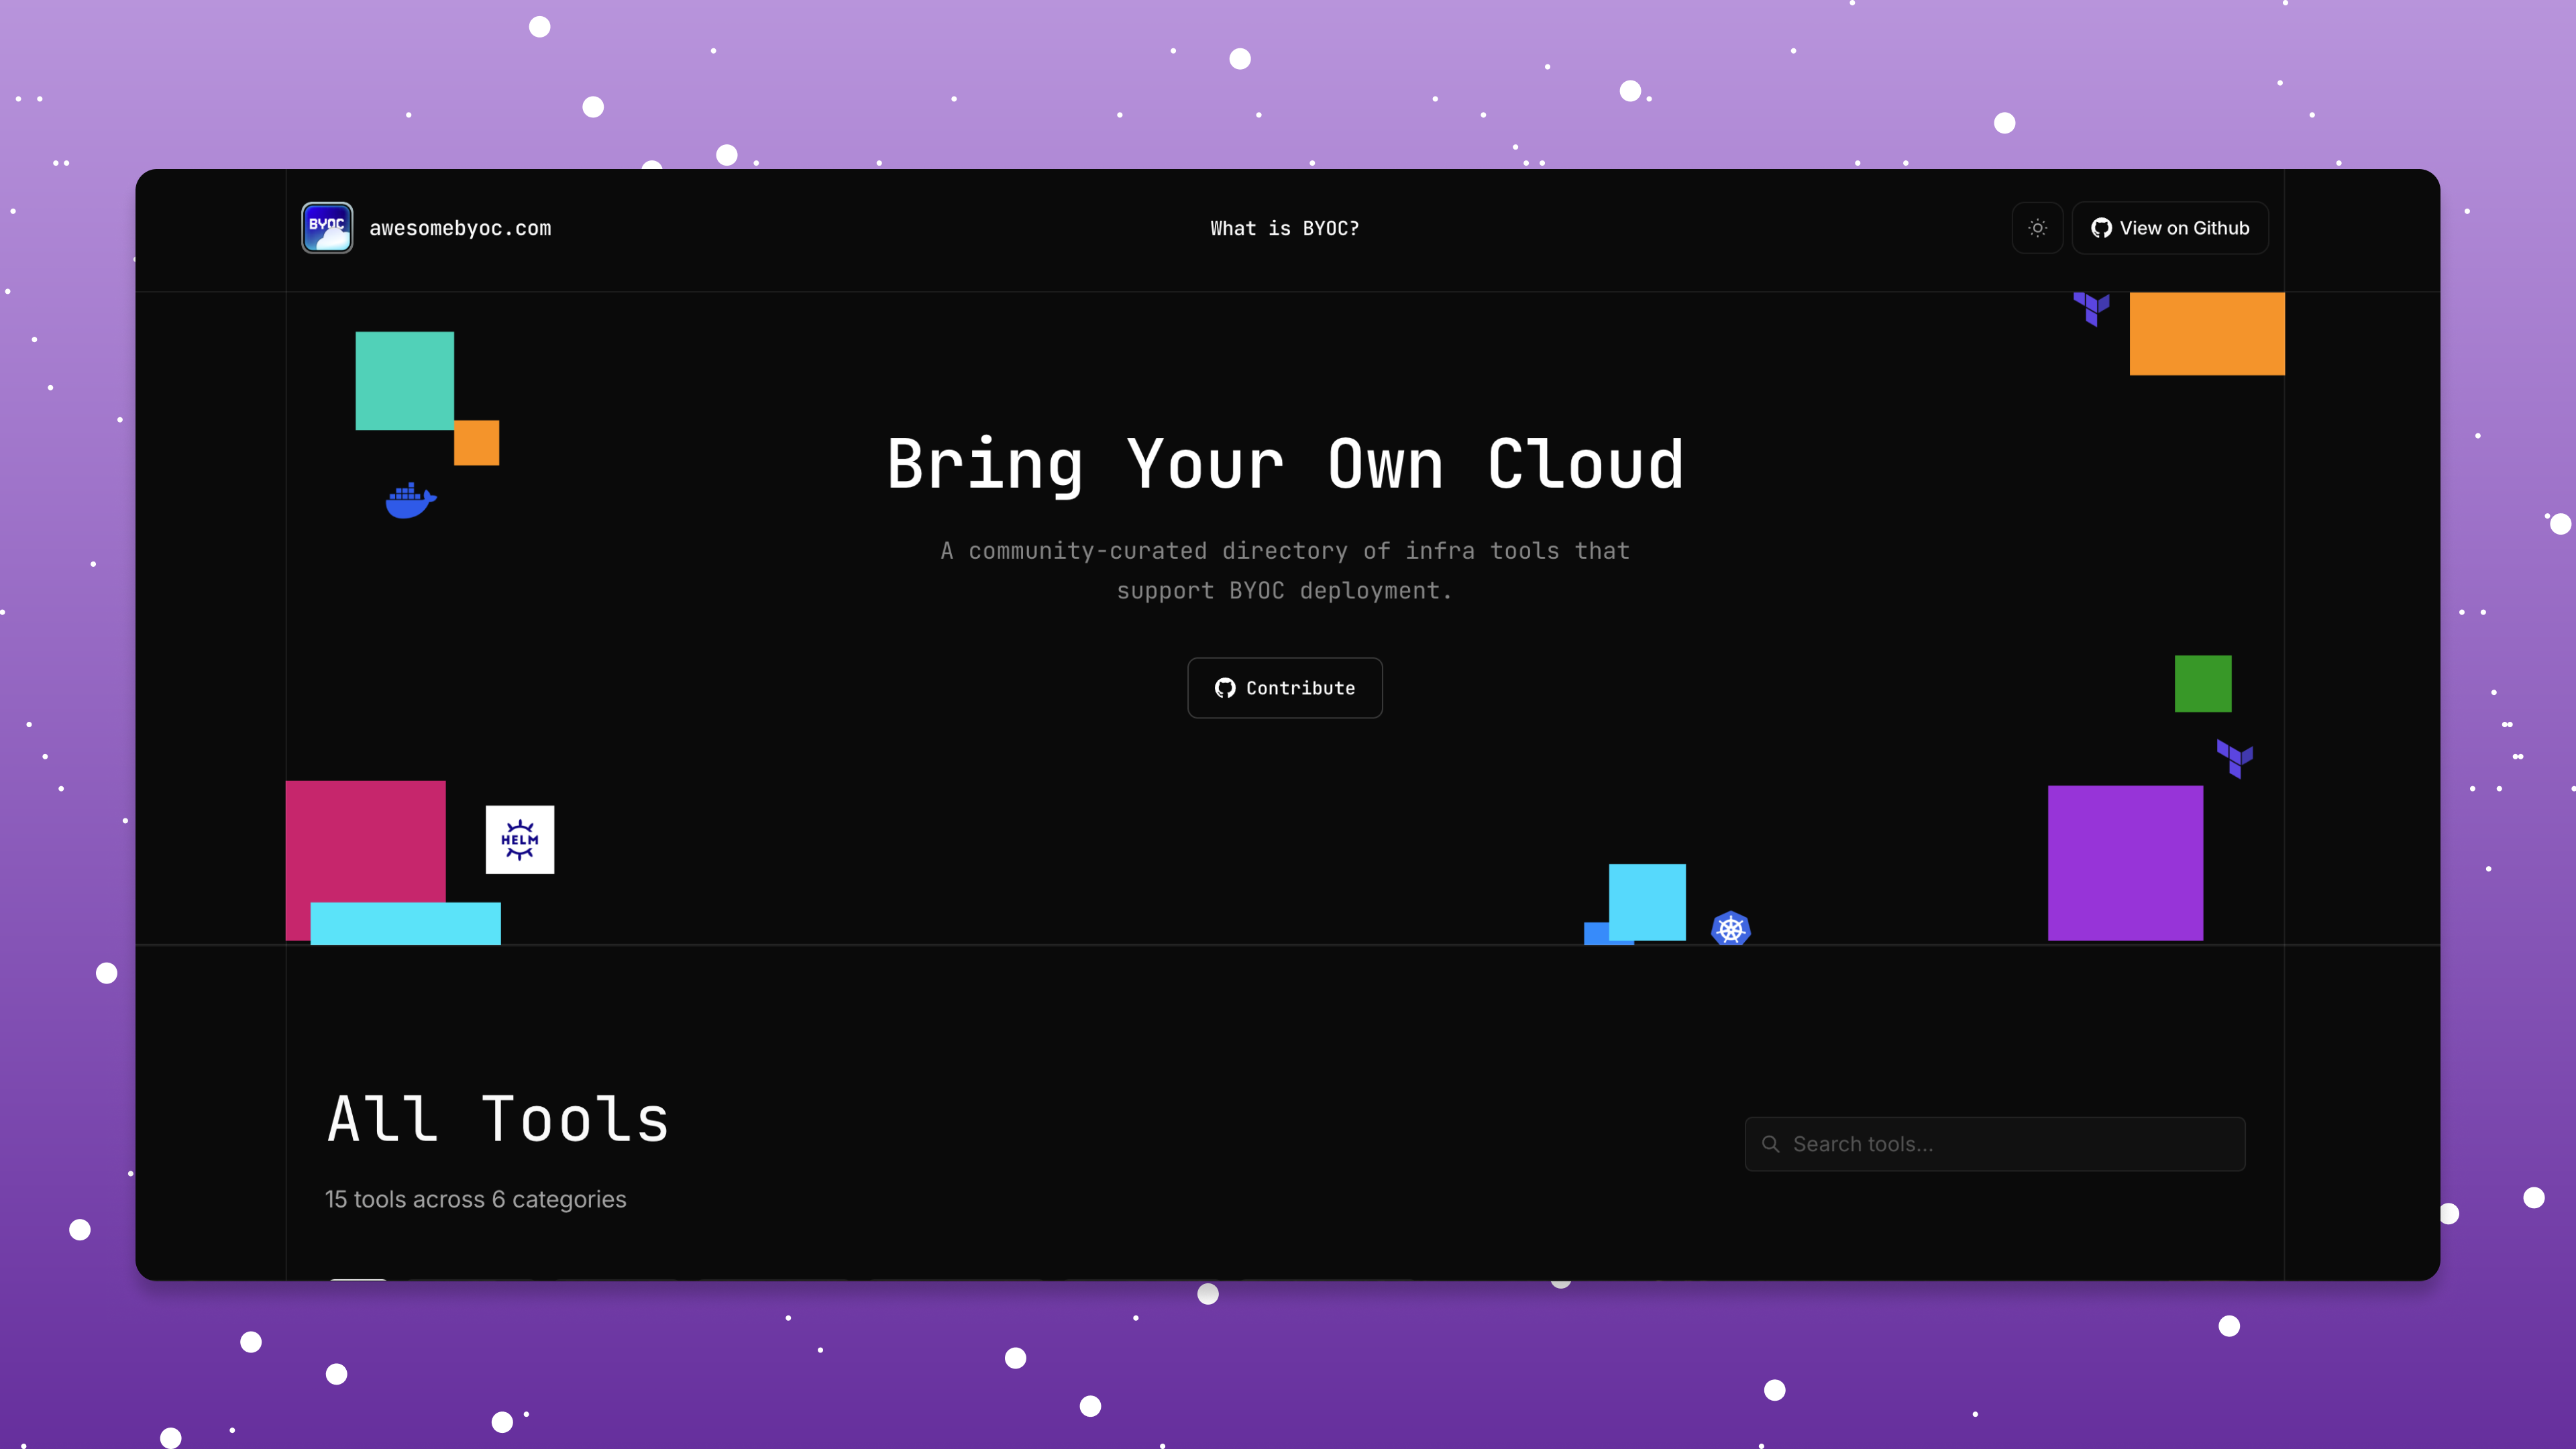The width and height of the screenshot is (2576, 1449).
Task: Click the BYOC logo icon
Action: coord(327,228)
